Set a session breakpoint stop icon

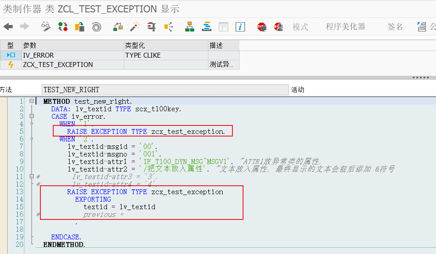pos(262,27)
